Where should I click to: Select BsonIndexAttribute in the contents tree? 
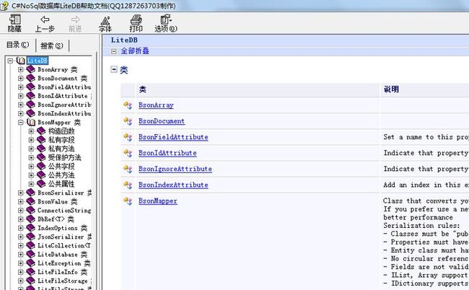pos(64,113)
